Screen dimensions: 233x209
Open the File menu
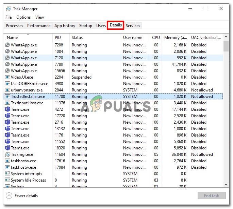point(9,17)
